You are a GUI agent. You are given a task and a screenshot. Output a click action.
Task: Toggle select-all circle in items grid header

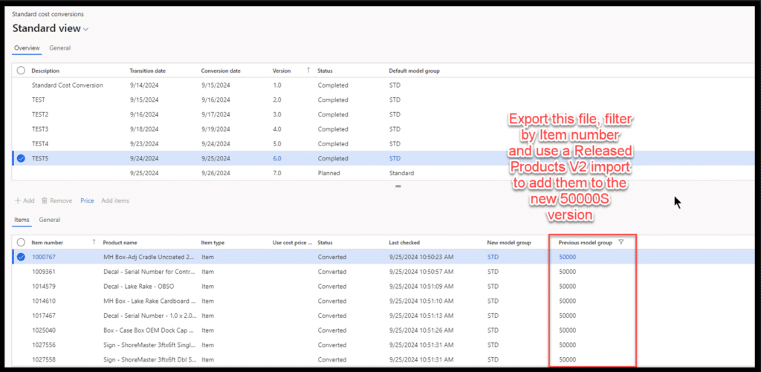coord(21,243)
